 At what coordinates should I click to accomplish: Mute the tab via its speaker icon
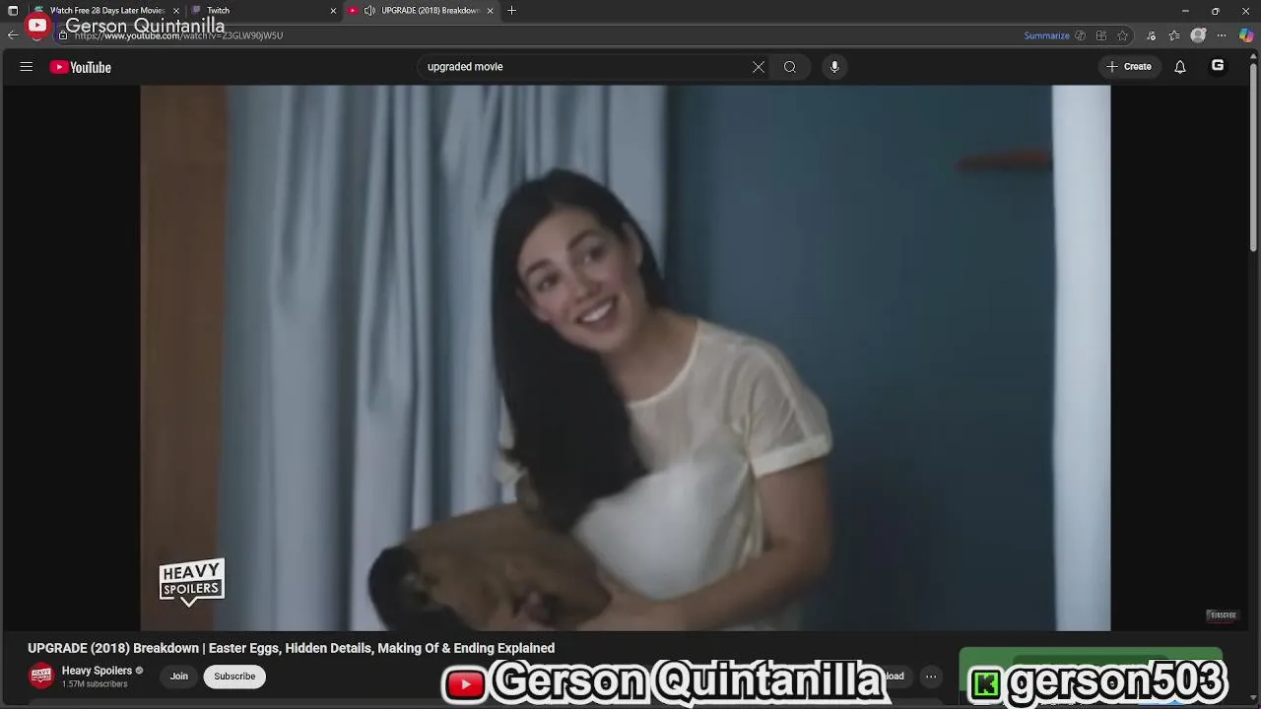[369, 11]
